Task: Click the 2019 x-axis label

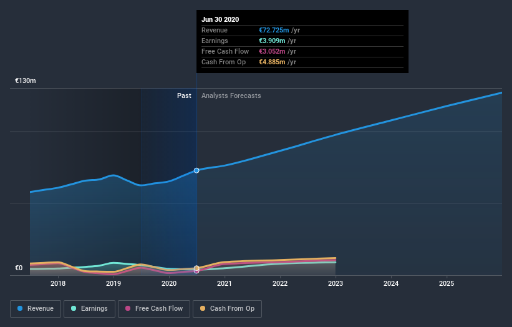Action: point(114,283)
